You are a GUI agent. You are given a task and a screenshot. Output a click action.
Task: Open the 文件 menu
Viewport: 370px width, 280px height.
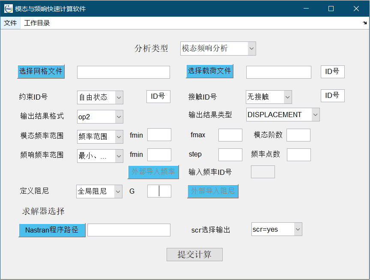point(10,23)
